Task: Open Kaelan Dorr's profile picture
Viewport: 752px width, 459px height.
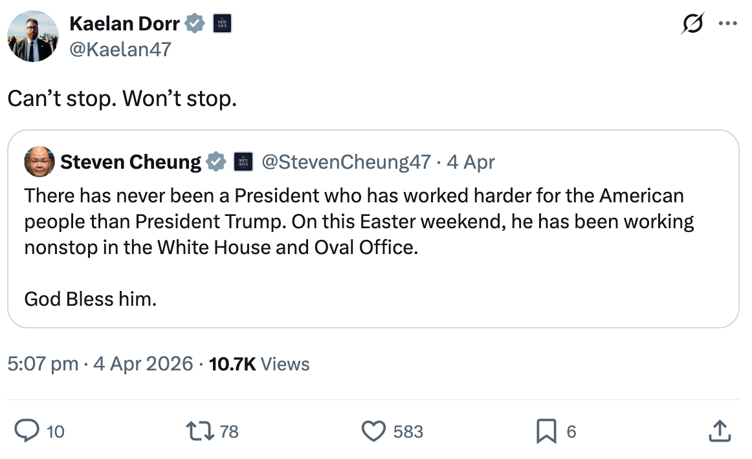Action: (x=32, y=36)
